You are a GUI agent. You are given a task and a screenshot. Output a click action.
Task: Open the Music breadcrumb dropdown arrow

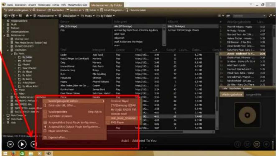94,16
